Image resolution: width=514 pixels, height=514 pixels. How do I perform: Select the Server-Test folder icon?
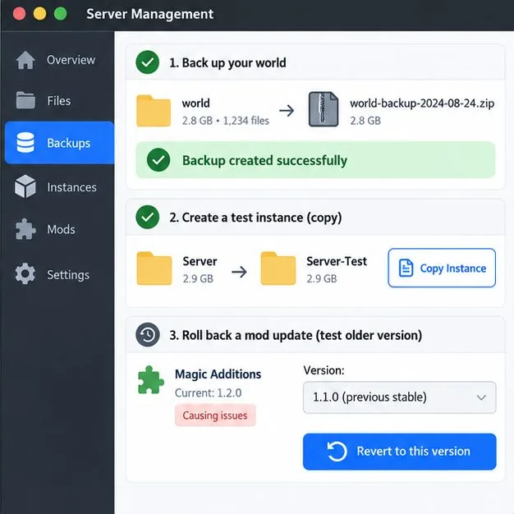[278, 268]
